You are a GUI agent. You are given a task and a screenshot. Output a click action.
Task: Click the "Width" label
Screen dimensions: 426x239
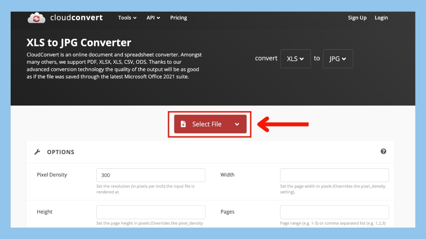tap(227, 175)
